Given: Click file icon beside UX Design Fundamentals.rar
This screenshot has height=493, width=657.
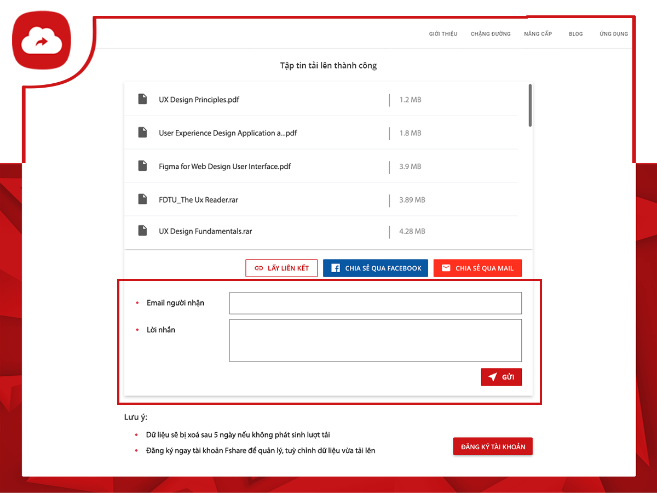Looking at the screenshot, I should [142, 231].
